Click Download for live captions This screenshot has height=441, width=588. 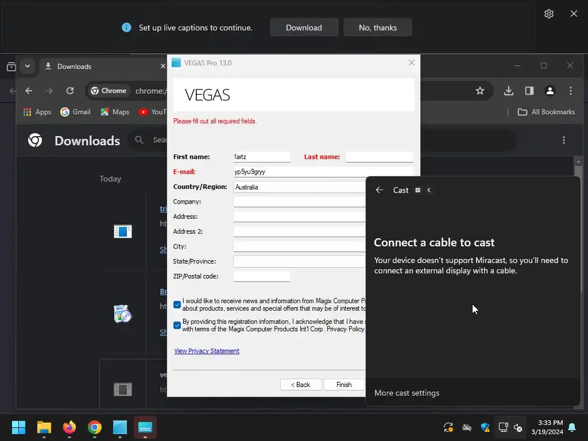click(x=304, y=28)
